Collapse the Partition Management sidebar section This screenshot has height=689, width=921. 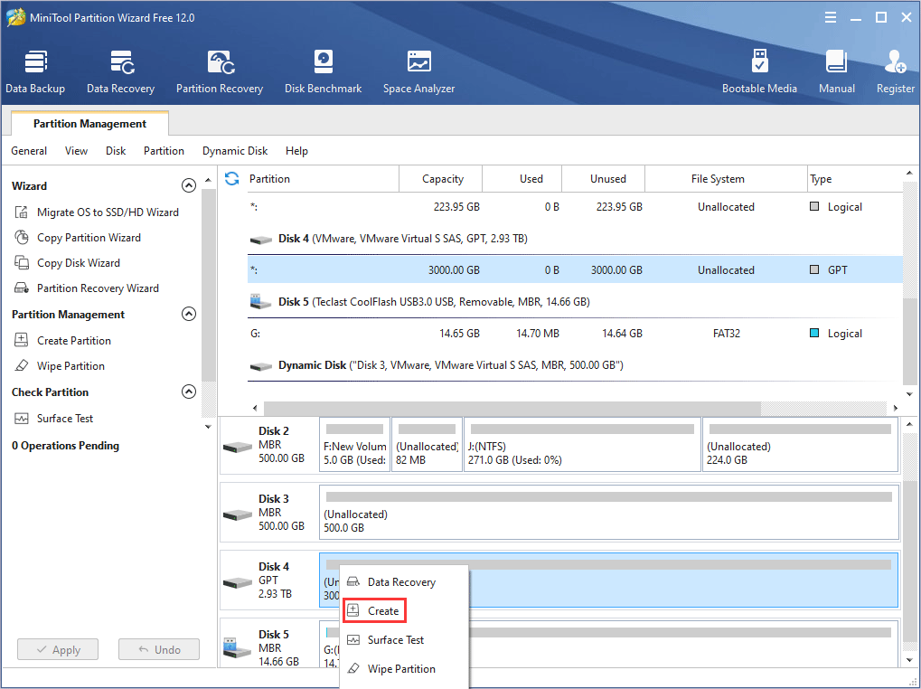[x=188, y=315]
